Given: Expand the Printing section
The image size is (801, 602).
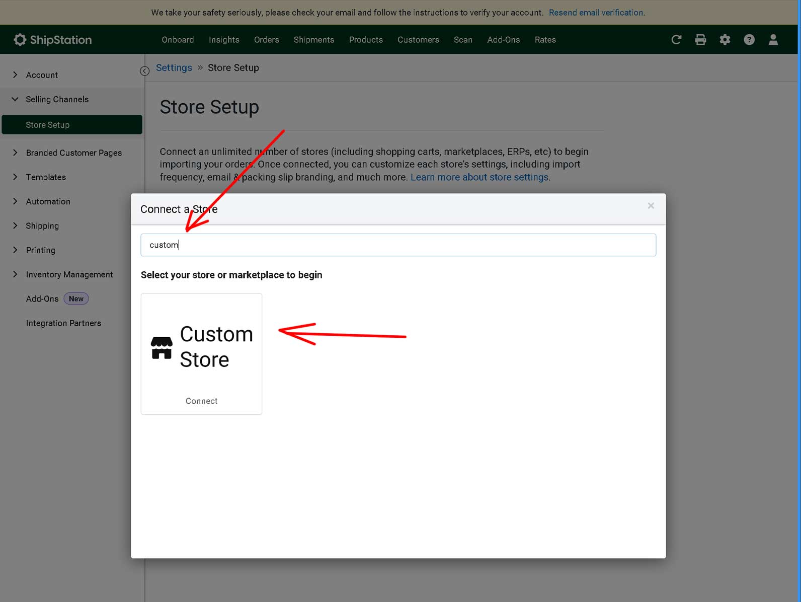Looking at the screenshot, I should coord(15,250).
